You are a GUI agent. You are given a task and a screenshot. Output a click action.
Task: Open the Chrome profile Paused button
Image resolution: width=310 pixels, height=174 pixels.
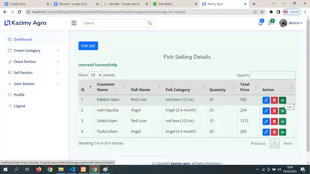coord(291,12)
